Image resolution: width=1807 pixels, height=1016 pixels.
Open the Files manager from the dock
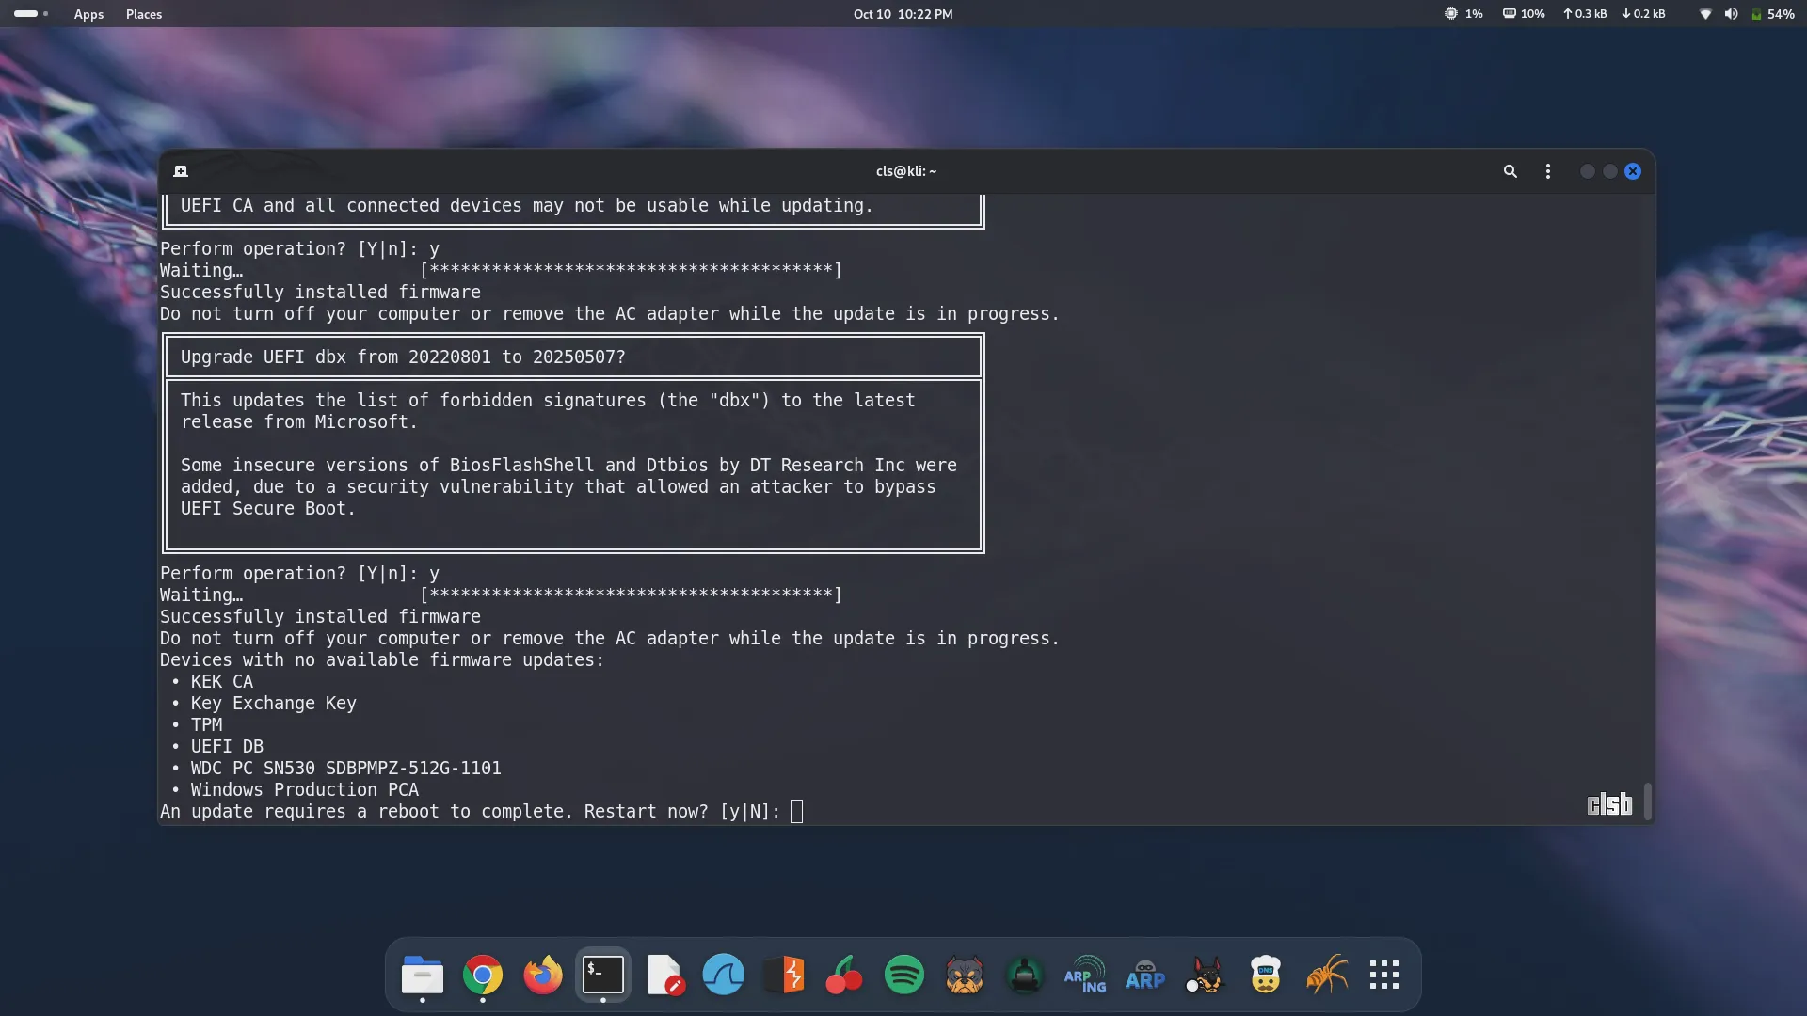tap(423, 976)
